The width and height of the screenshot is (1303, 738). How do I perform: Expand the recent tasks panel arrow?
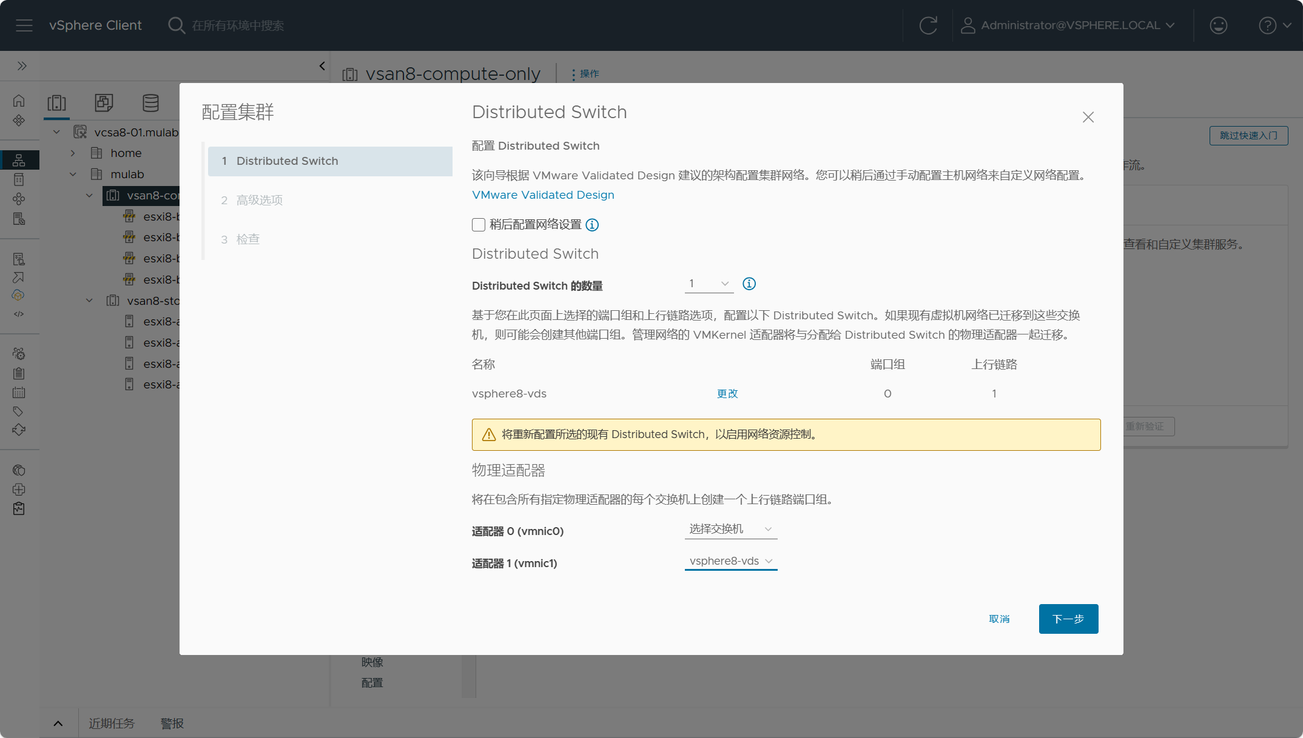[58, 723]
